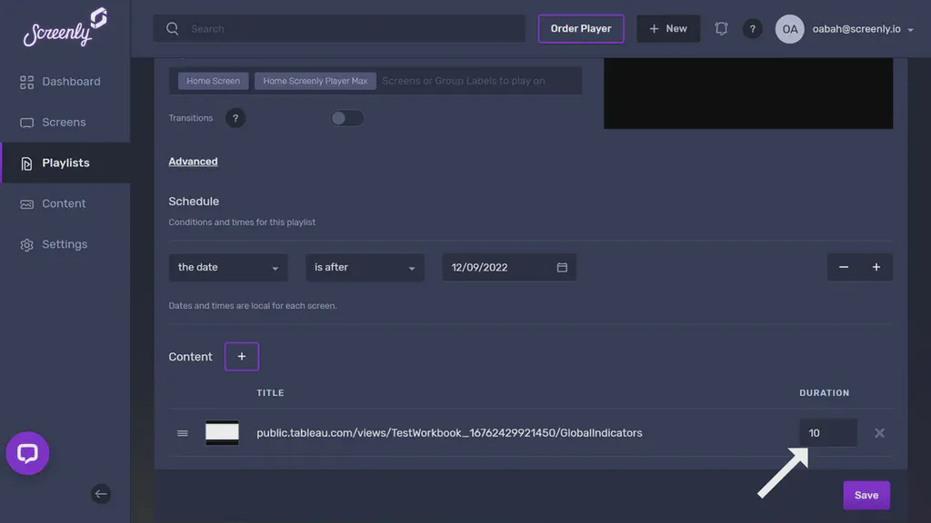Add content with the plus button

242,357
